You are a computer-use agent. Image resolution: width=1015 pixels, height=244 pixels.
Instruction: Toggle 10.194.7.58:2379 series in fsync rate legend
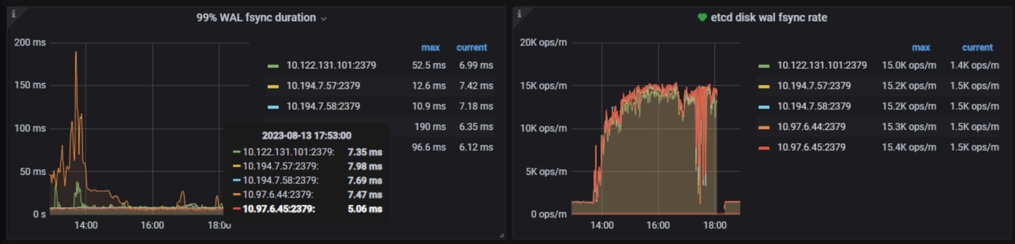click(814, 106)
